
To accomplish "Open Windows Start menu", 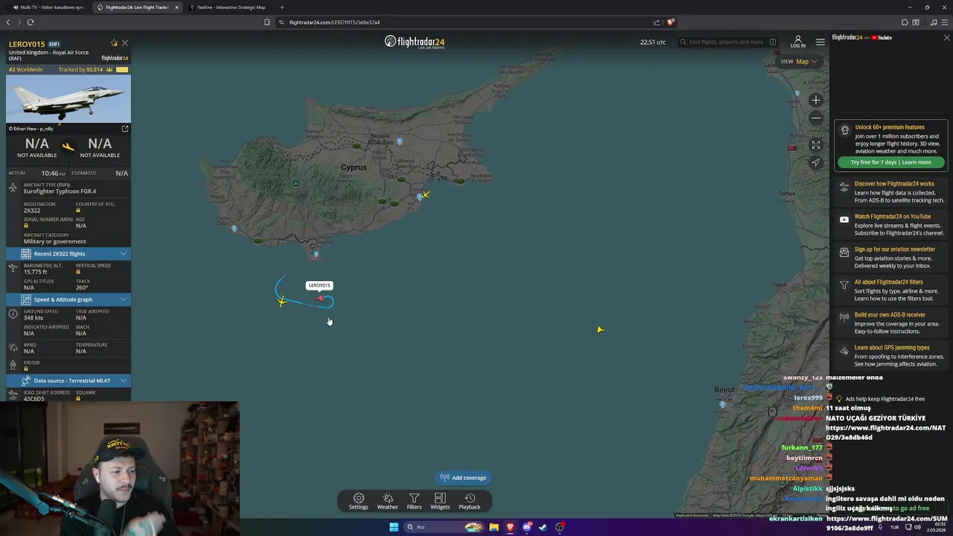I will 394,527.
